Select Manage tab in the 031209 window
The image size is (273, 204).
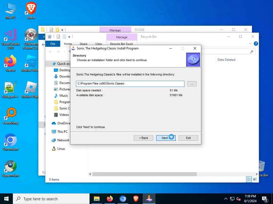(x=115, y=30)
